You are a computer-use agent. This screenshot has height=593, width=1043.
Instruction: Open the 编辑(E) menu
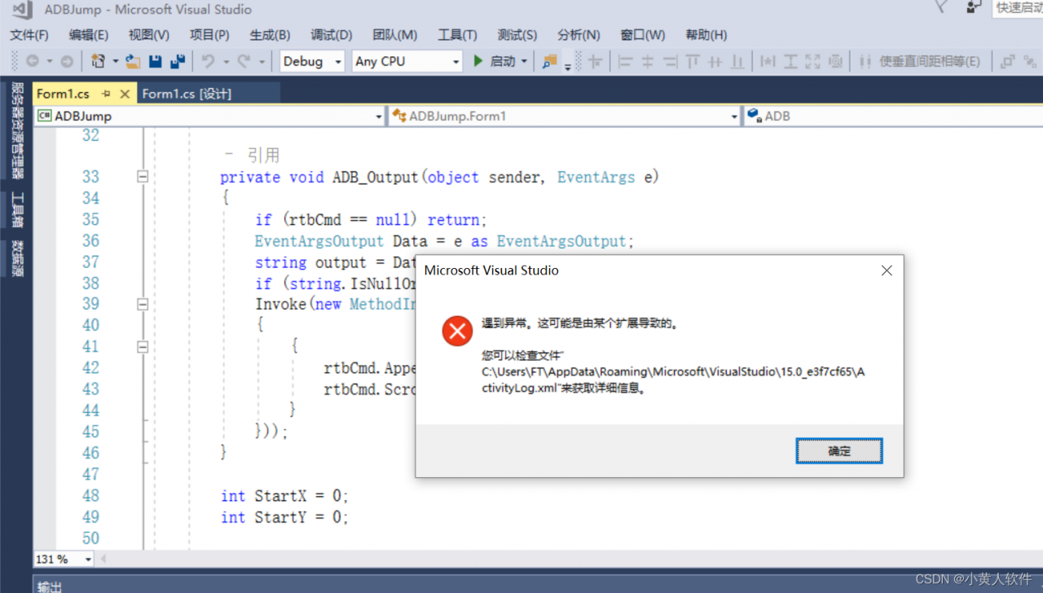[89, 35]
